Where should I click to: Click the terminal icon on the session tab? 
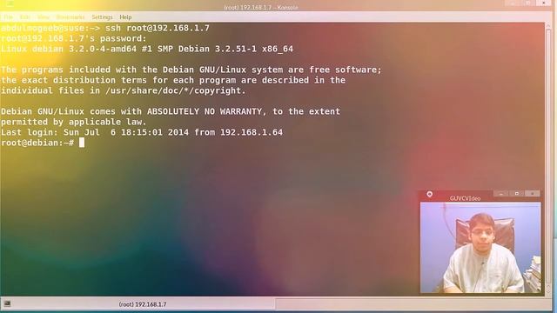click(7, 303)
